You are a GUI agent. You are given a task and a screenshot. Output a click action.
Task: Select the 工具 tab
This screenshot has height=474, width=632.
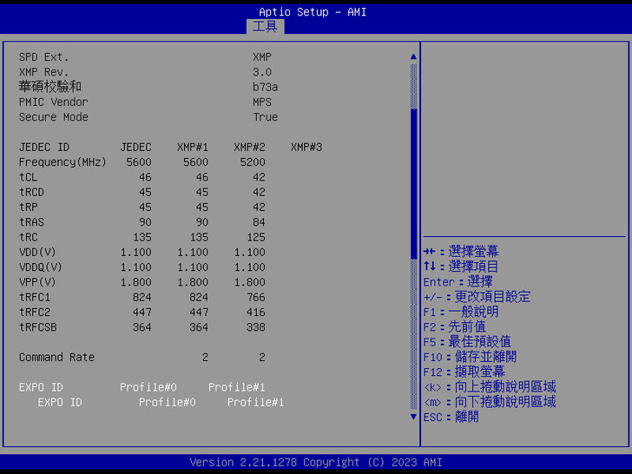coord(266,27)
